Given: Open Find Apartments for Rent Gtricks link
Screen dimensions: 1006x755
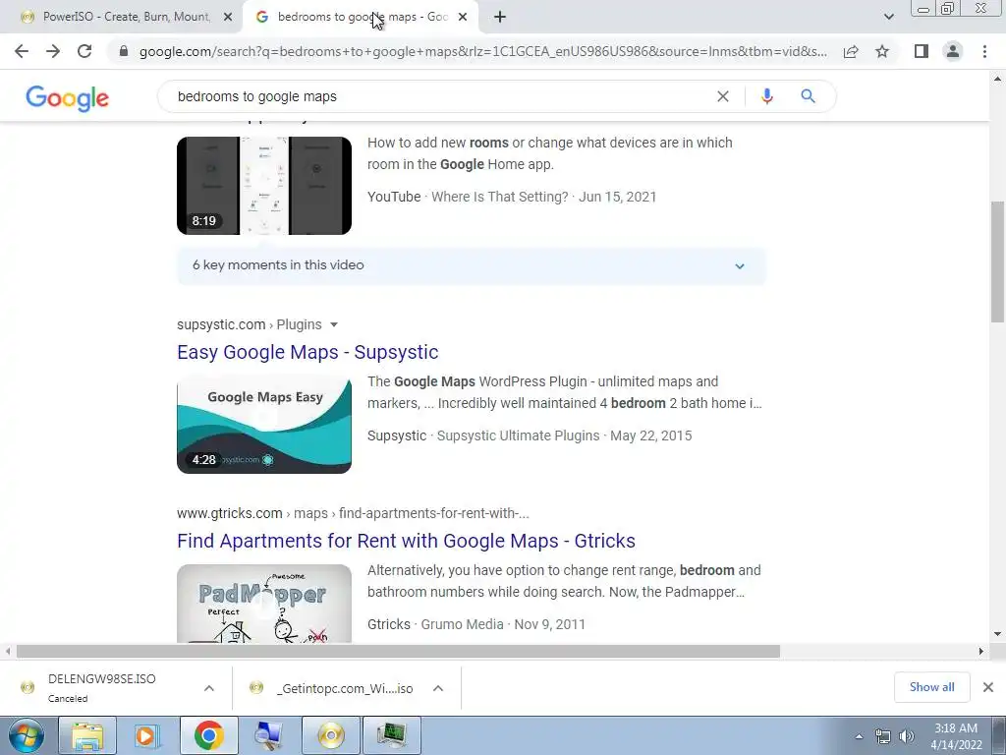Looking at the screenshot, I should tap(406, 541).
